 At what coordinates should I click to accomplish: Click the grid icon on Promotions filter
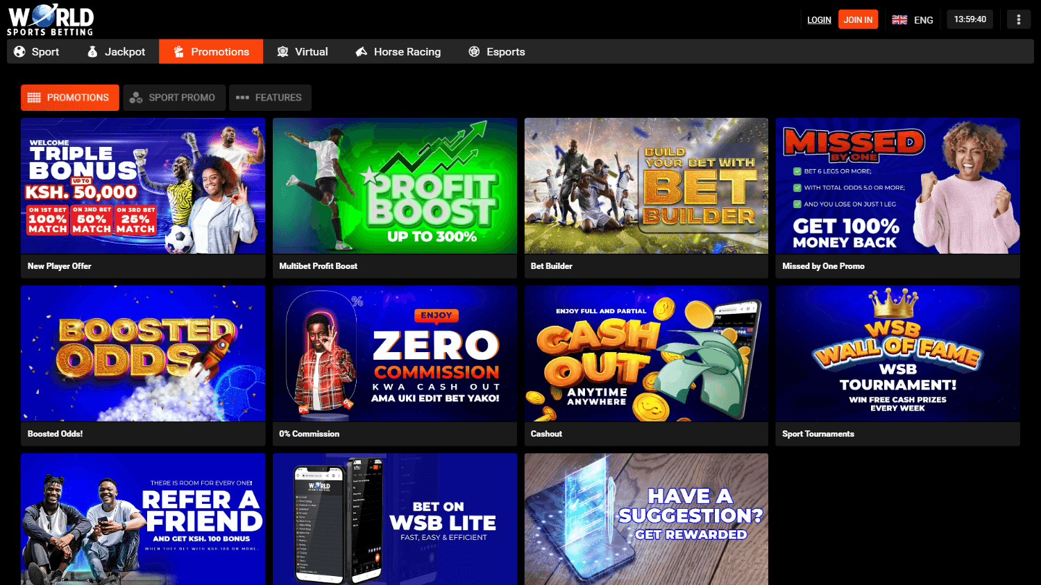point(34,98)
